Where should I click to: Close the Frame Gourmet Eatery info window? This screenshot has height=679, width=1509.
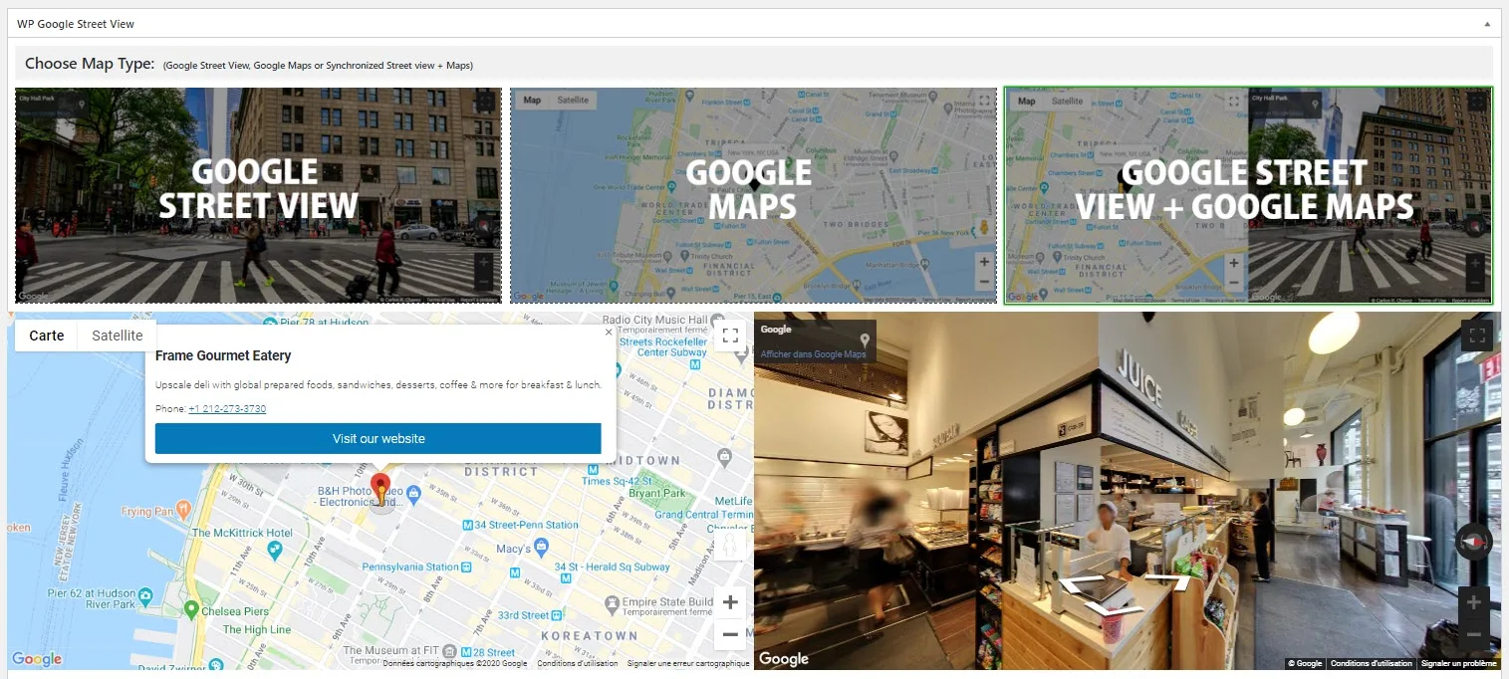click(x=609, y=332)
